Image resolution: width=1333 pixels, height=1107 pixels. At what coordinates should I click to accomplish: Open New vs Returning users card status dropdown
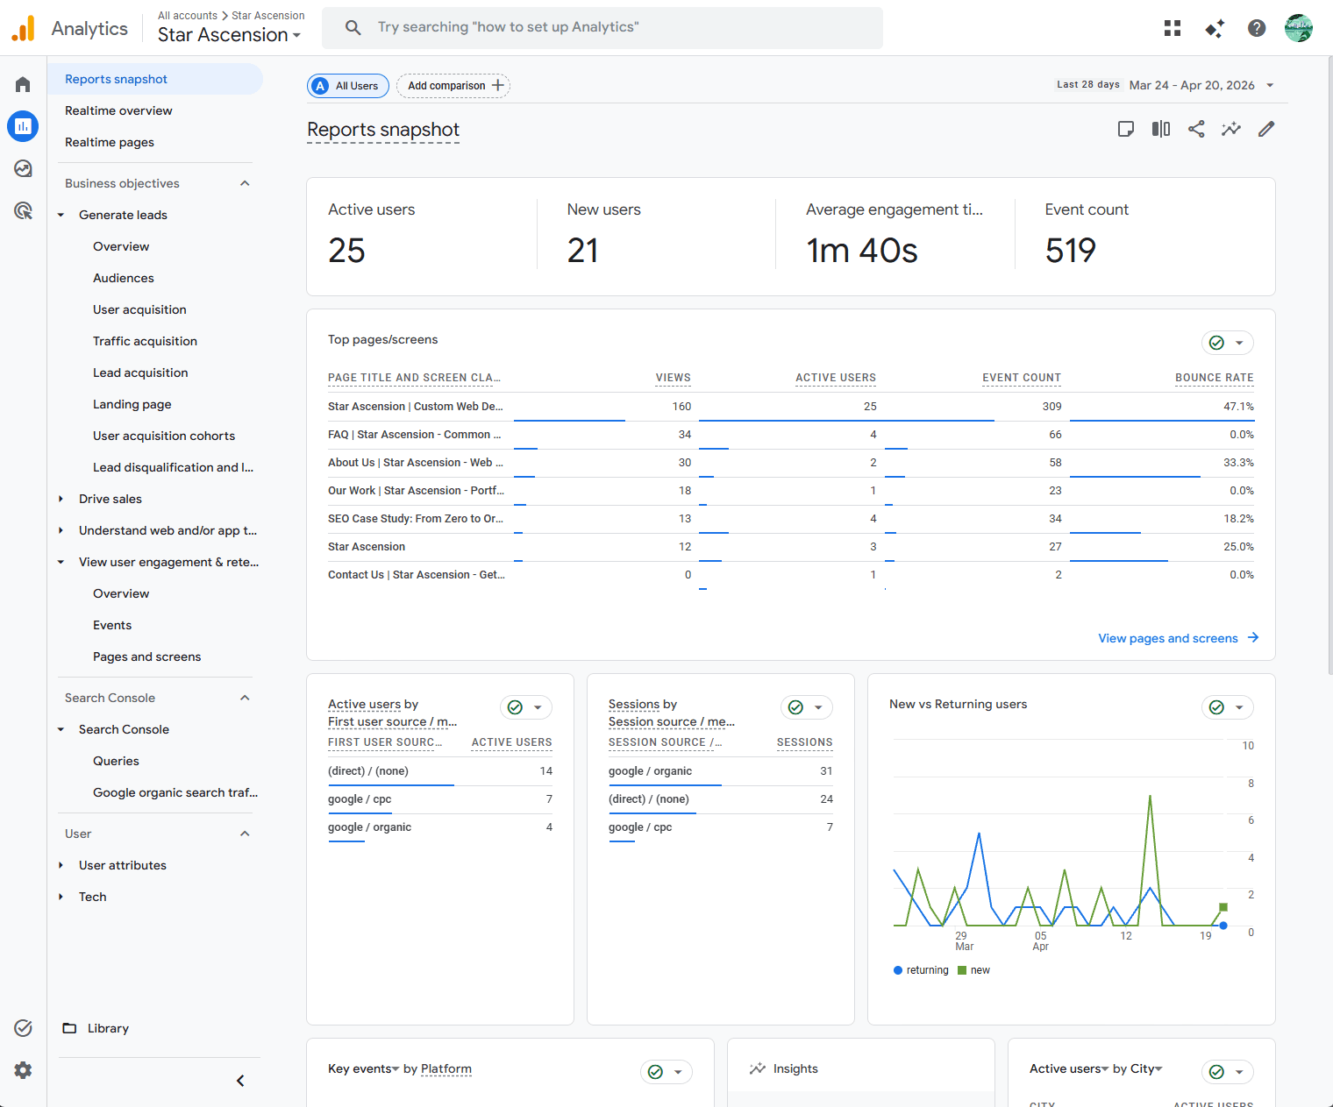[1228, 707]
